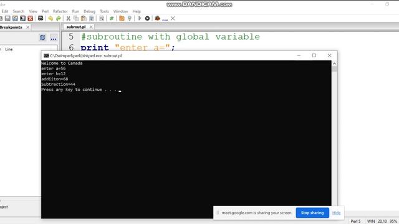
Task: Stop execution with the black stop icon
Action: (x=147, y=18)
